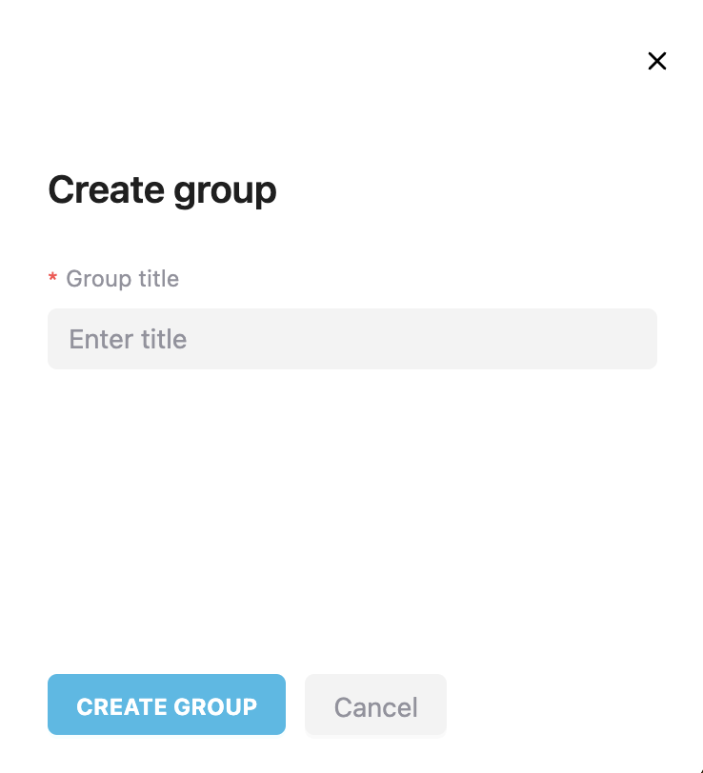Image resolution: width=703 pixels, height=773 pixels.
Task: Select the title input for the group
Action: [x=352, y=339]
